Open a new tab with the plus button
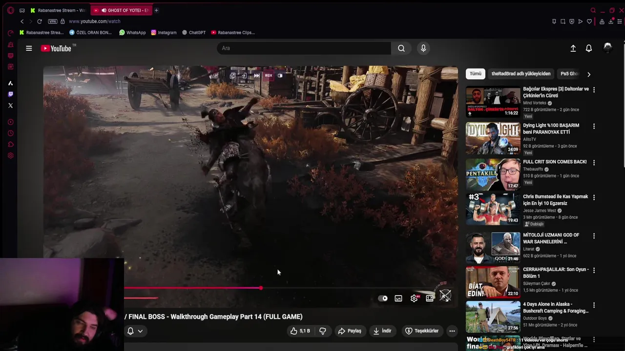This screenshot has width=625, height=351. (x=156, y=10)
